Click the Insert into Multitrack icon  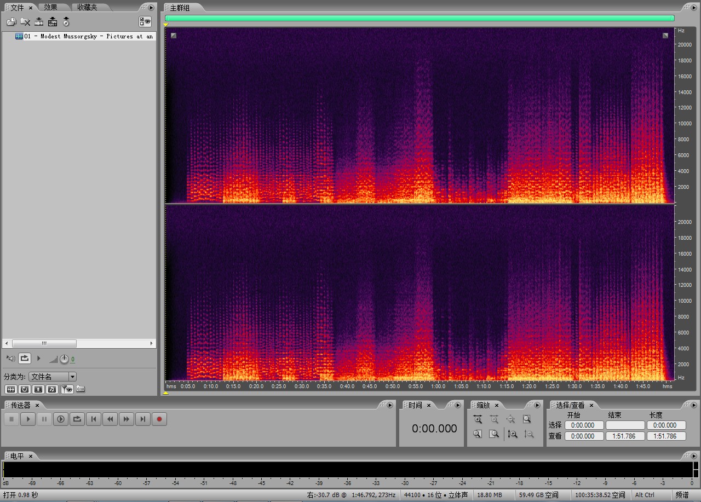pos(53,22)
